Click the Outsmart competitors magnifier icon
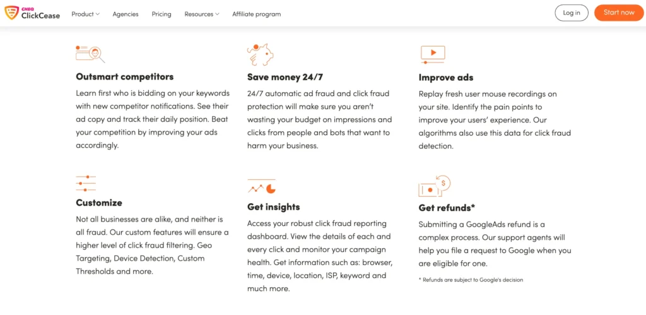The height and width of the screenshot is (315, 646). (90, 54)
